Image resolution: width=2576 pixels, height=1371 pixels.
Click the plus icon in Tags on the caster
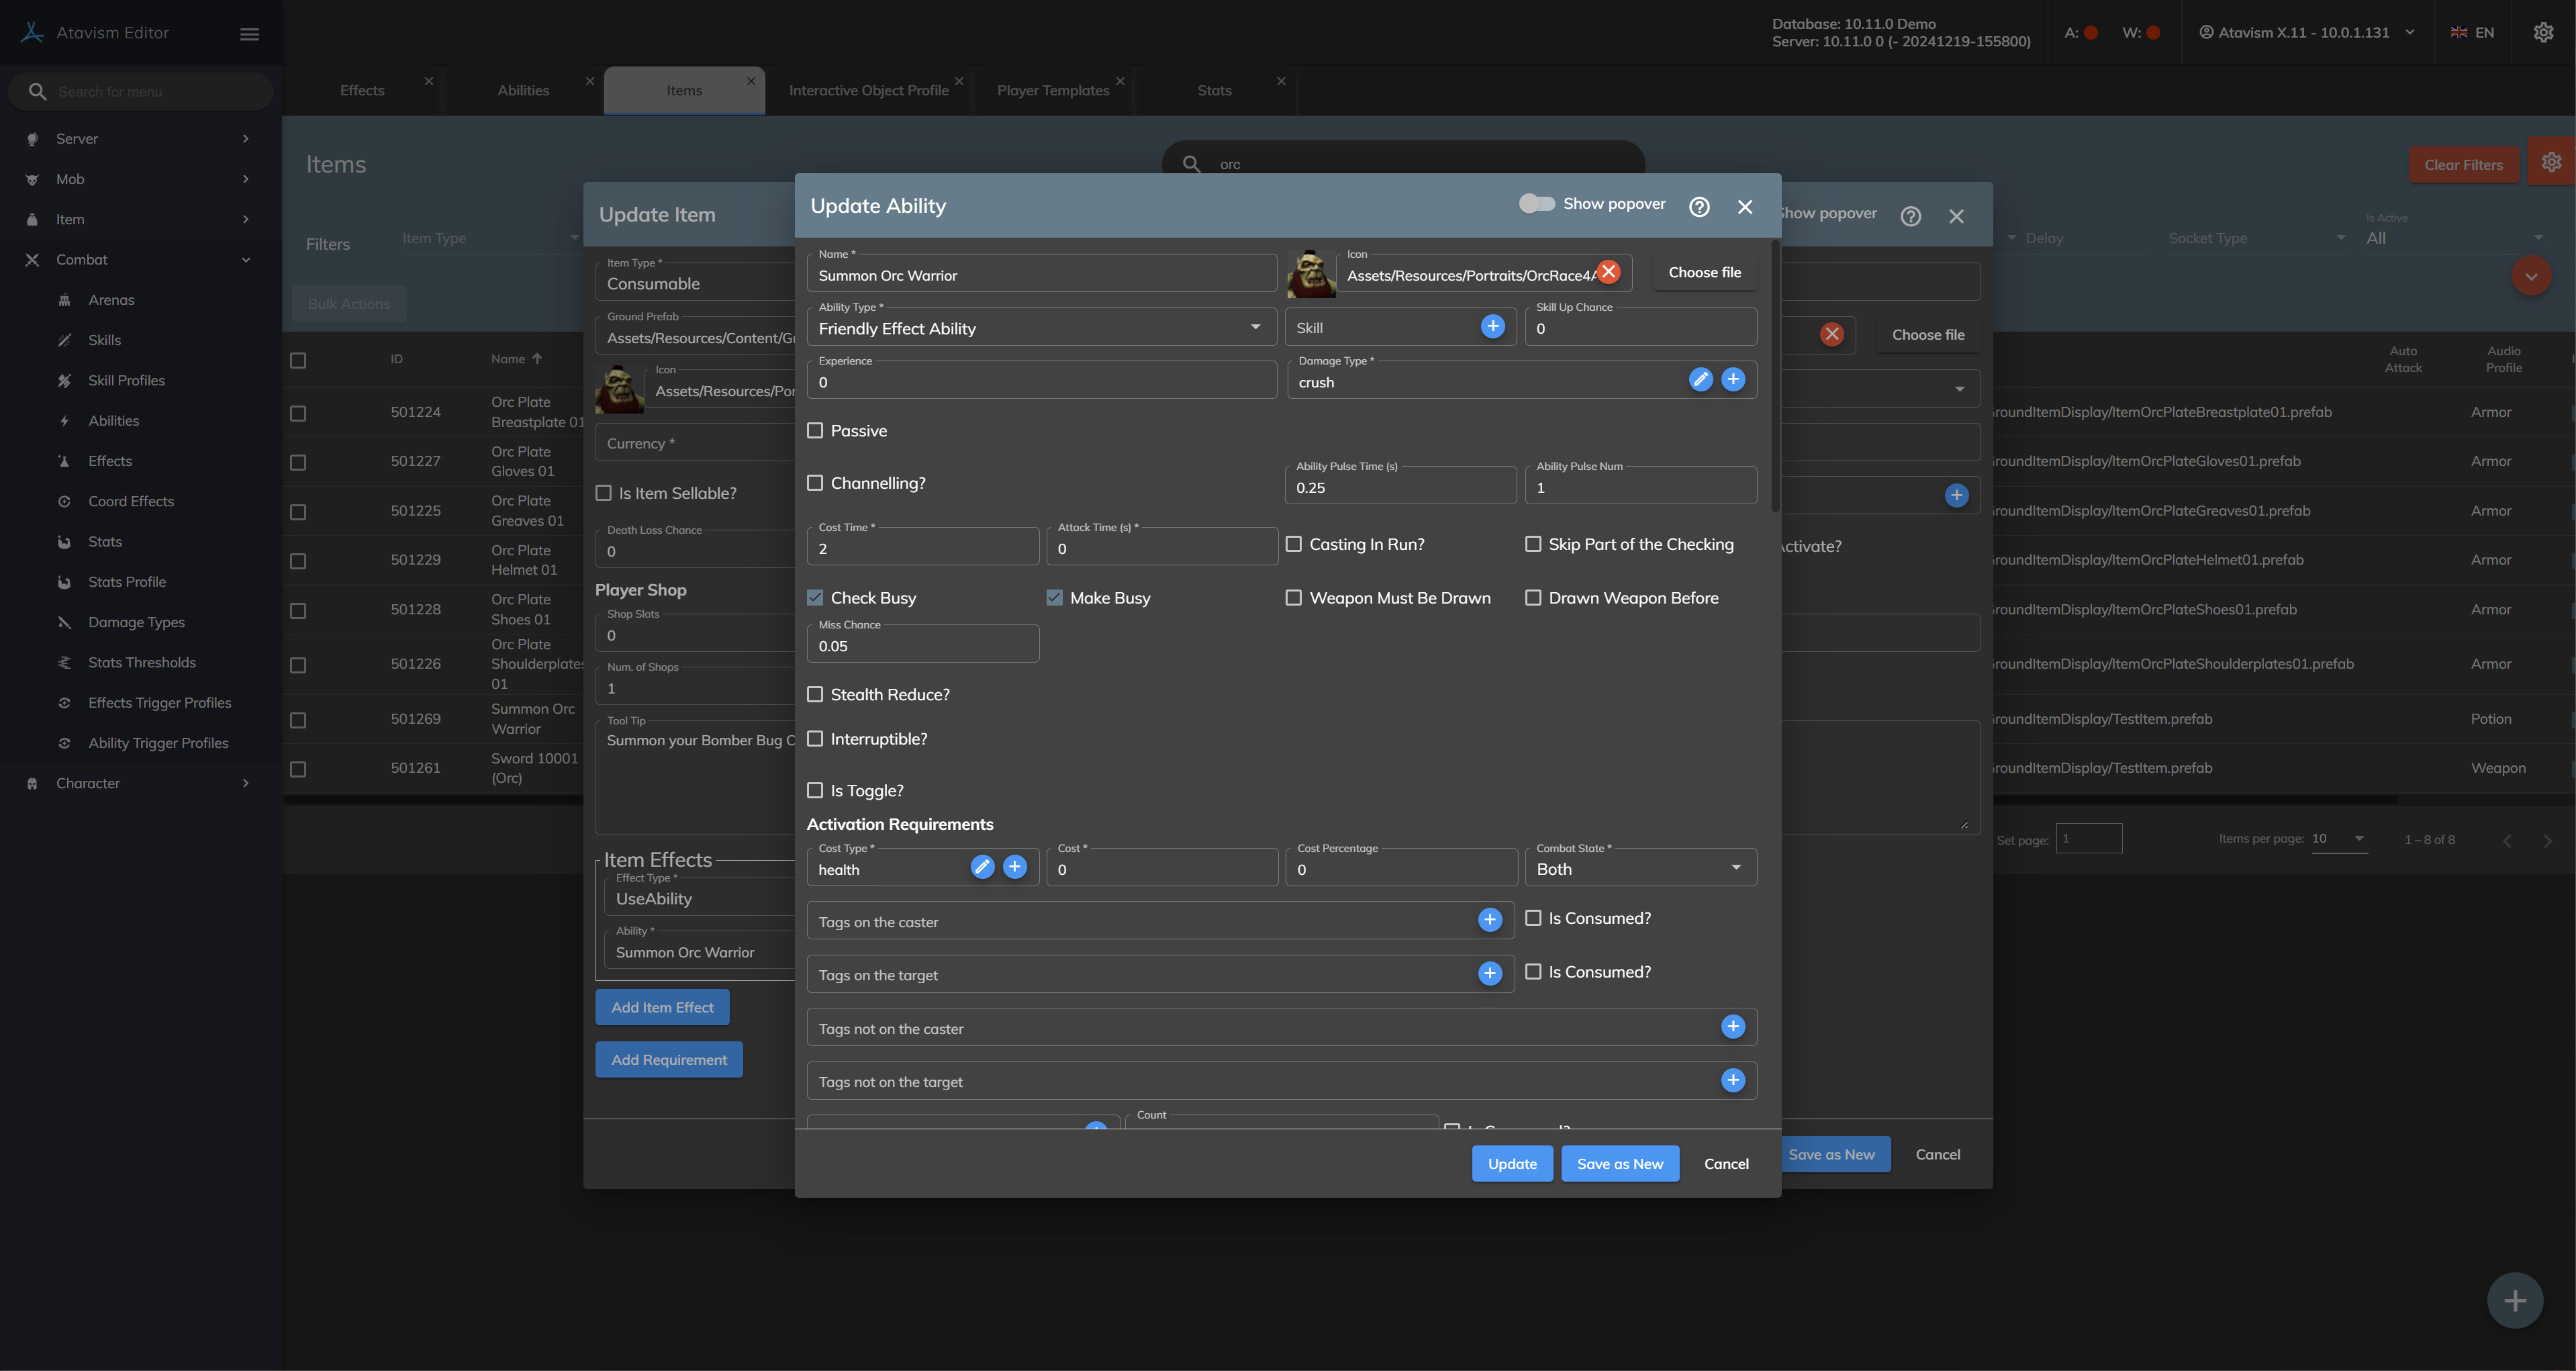point(1489,920)
